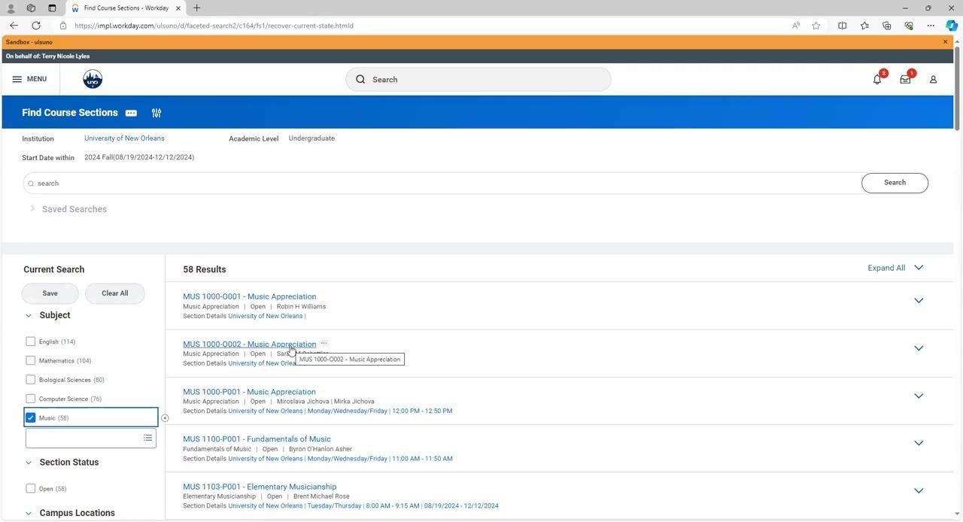Open the user profile icon

(x=933, y=79)
